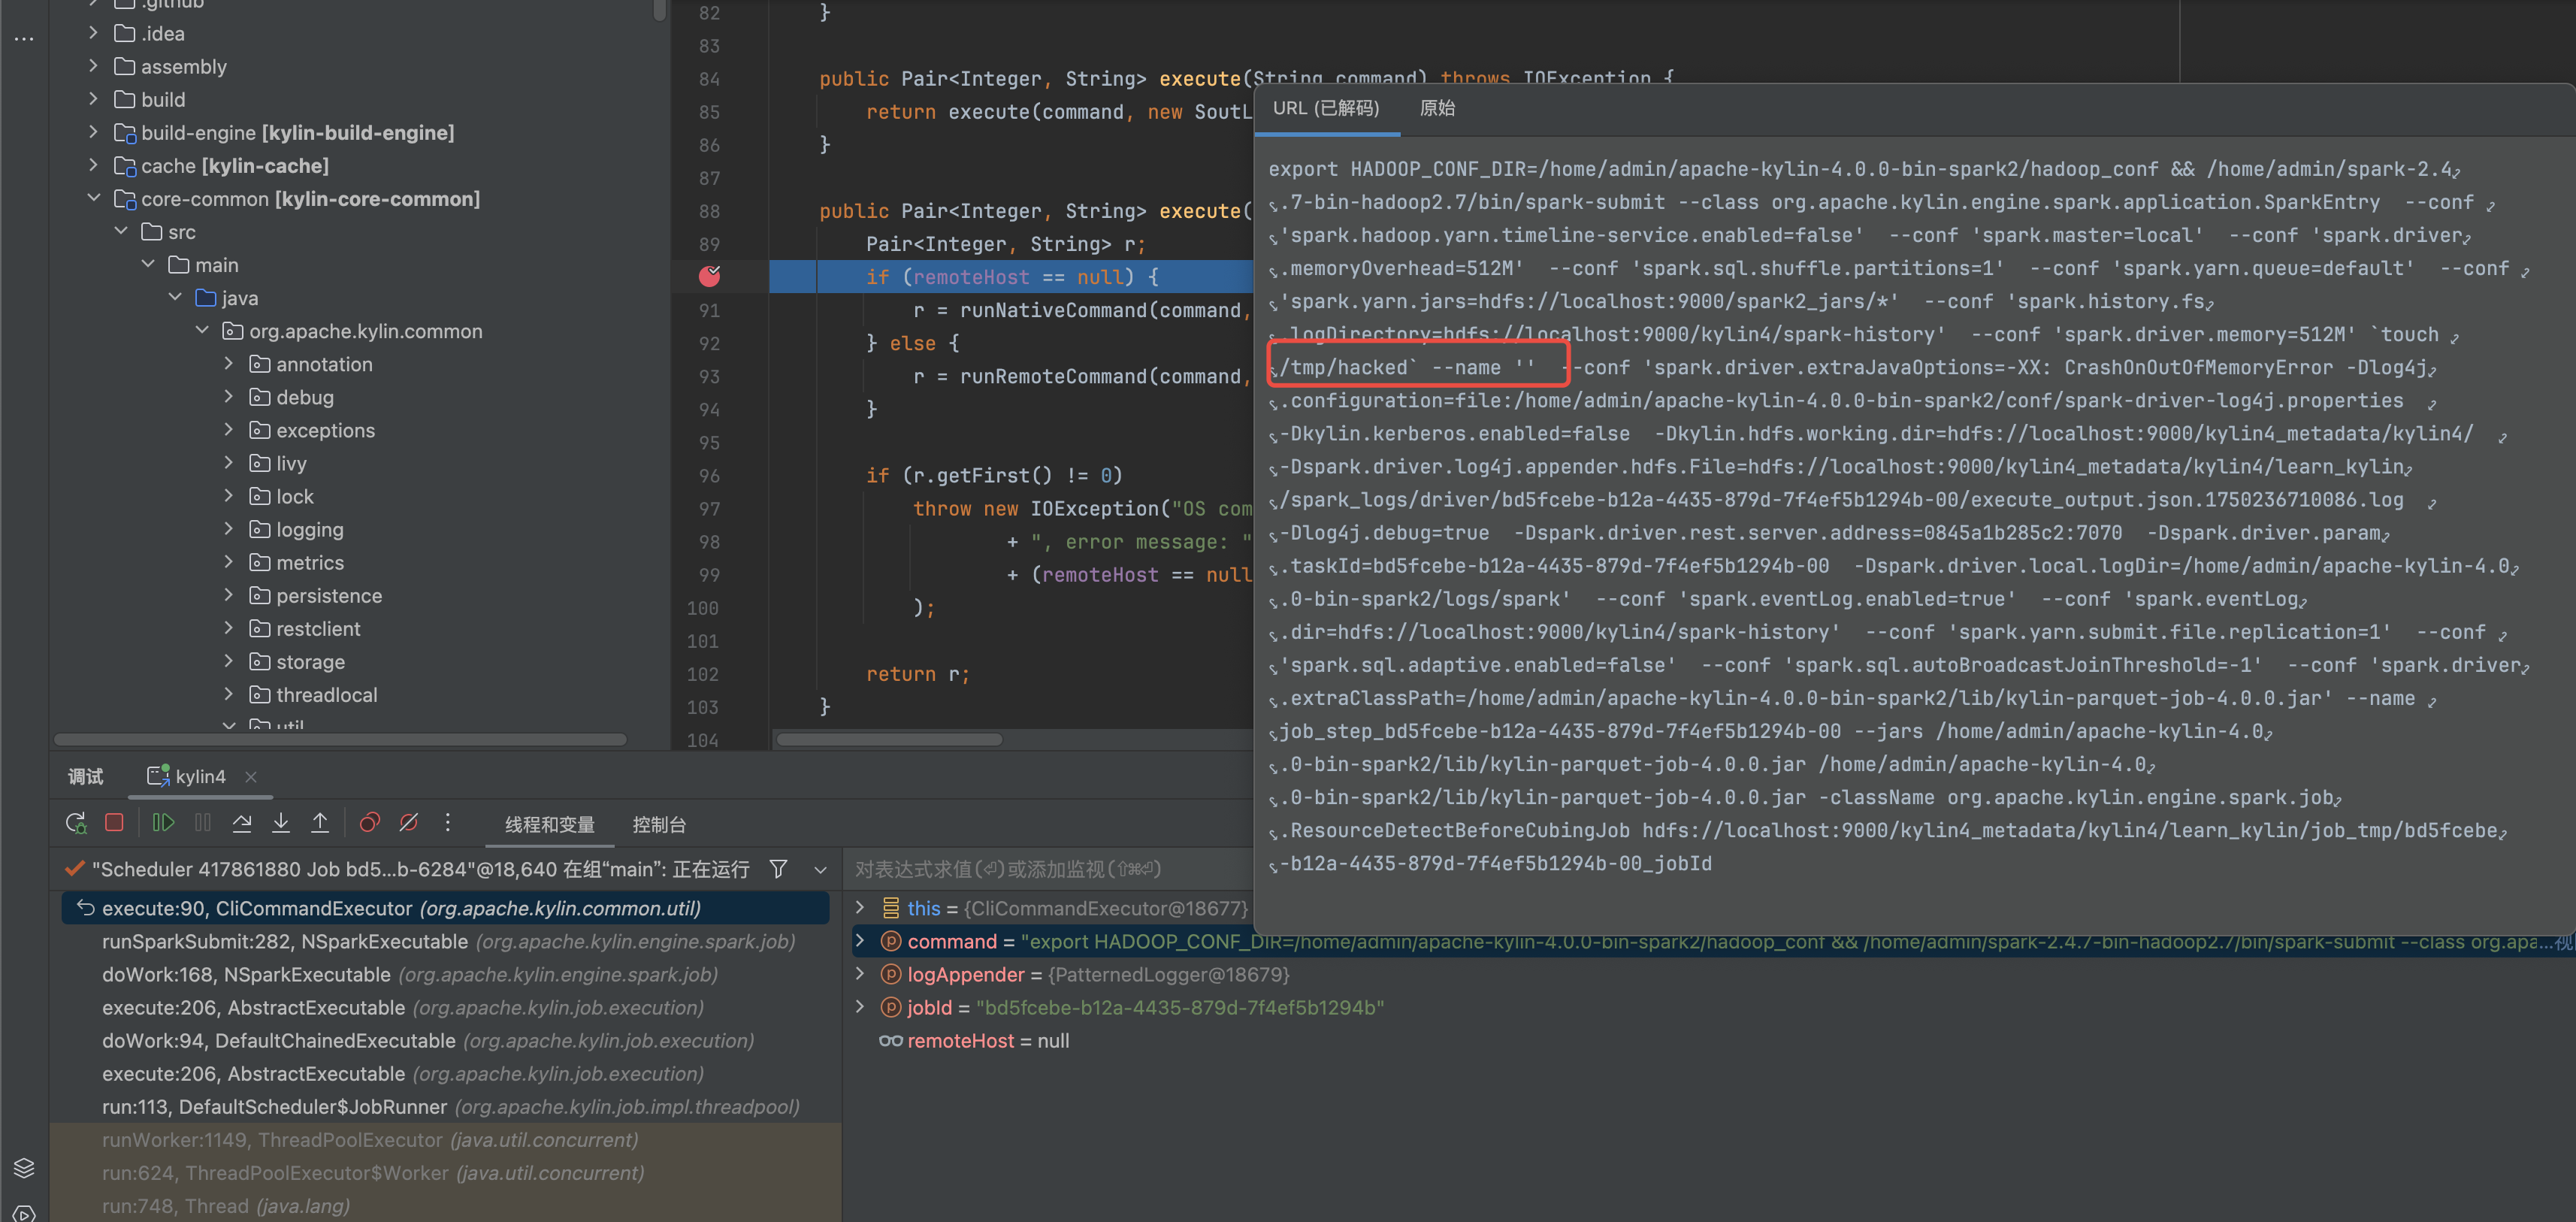Open thread selector dropdown

820,870
